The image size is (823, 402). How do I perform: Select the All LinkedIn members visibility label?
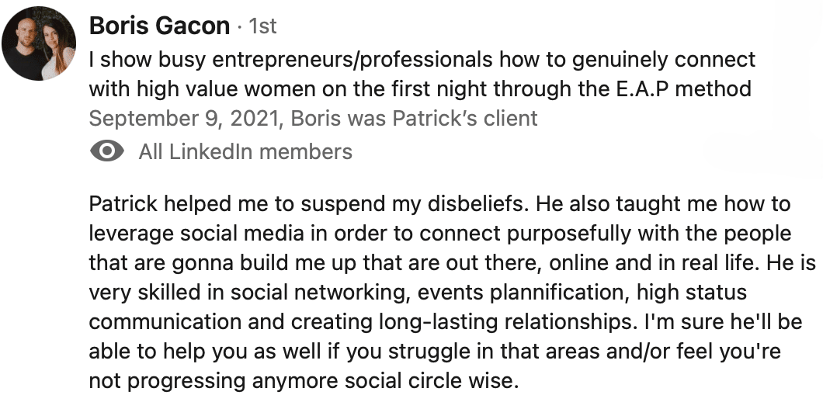click(x=245, y=151)
